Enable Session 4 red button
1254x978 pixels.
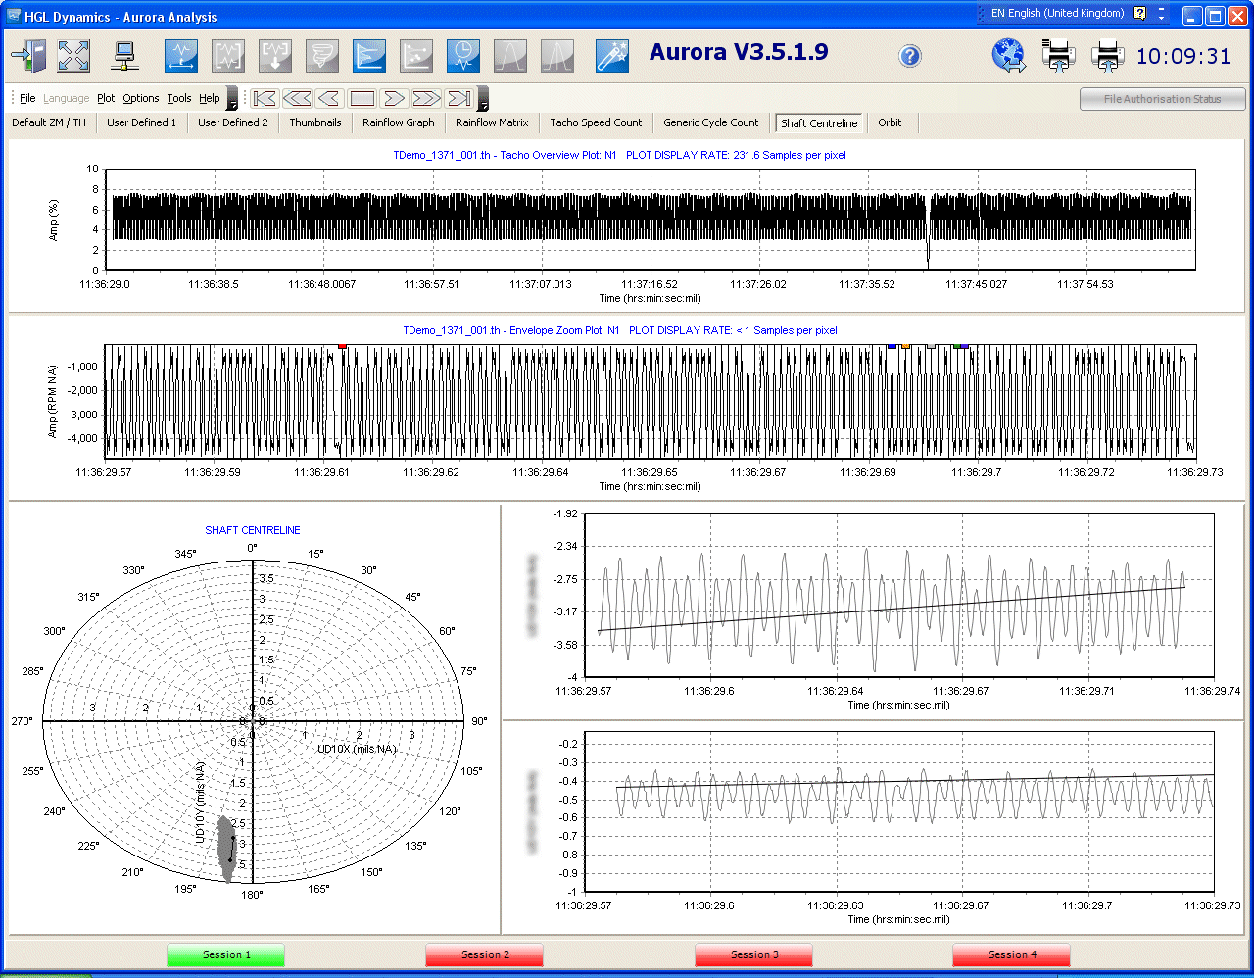[1011, 954]
